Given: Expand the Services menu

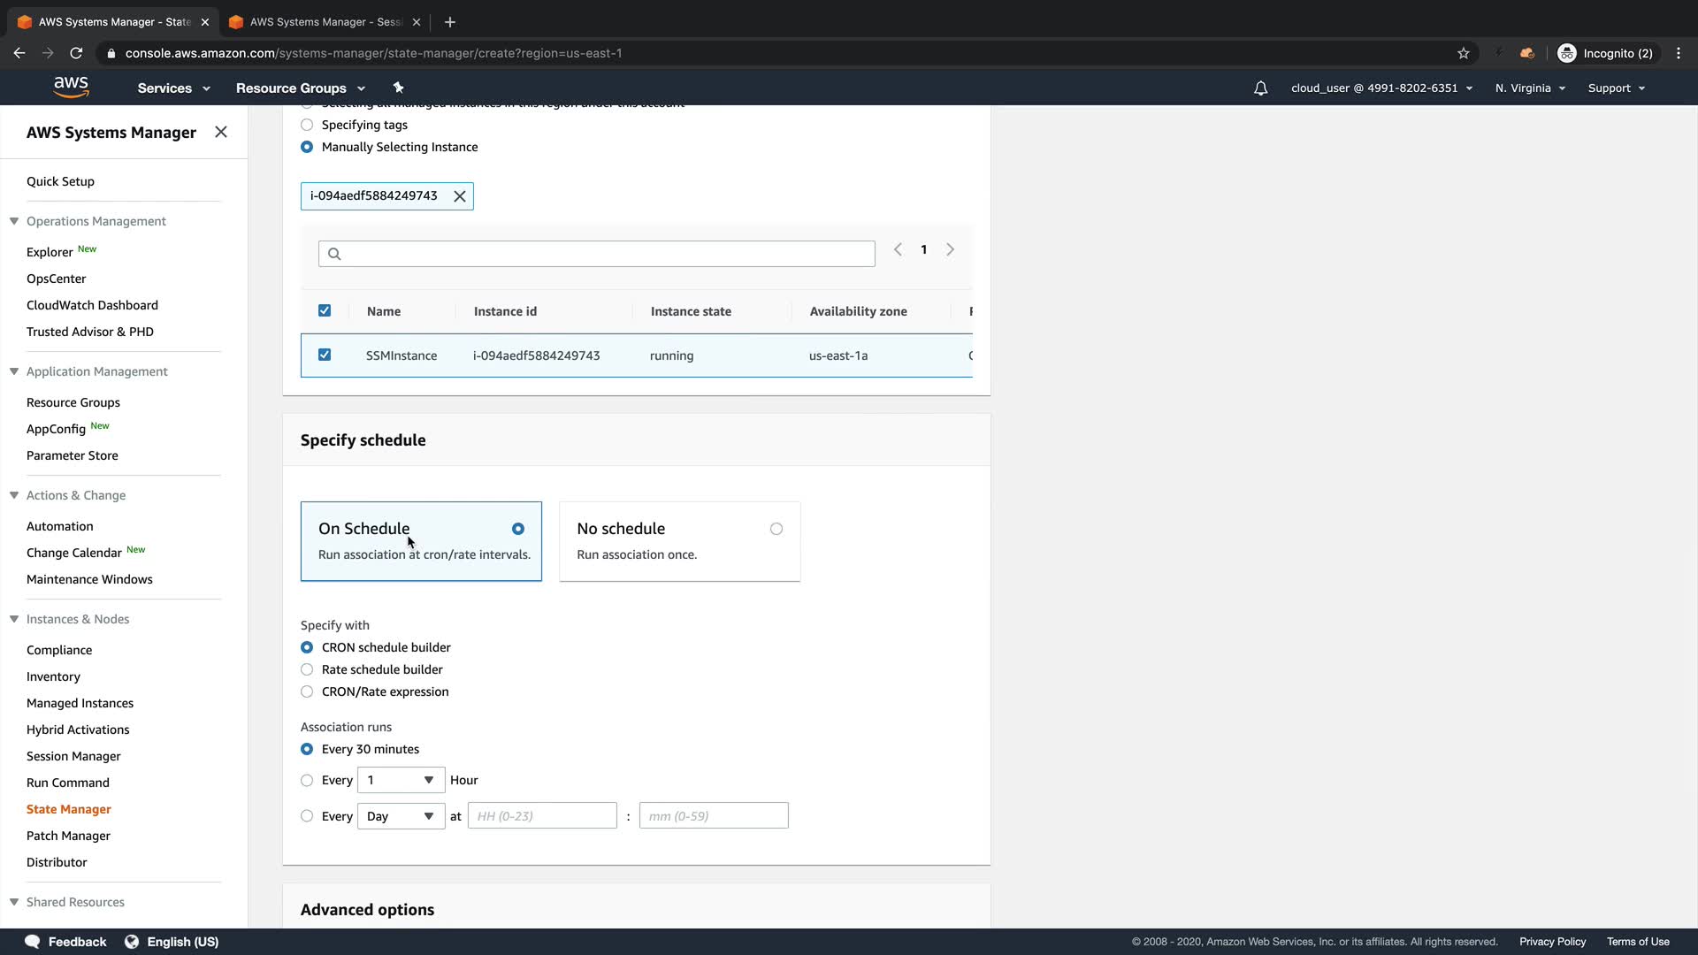Looking at the screenshot, I should [x=173, y=88].
